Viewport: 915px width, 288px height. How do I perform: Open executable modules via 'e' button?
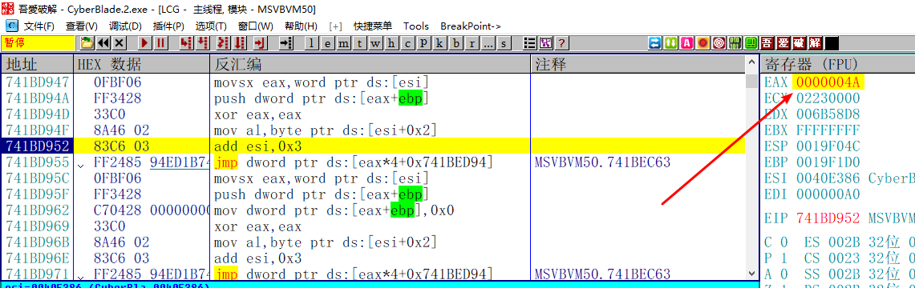[327, 43]
